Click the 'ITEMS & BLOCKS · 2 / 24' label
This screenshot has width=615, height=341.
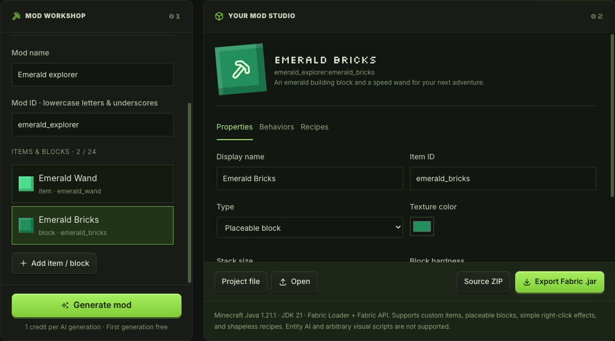tap(54, 152)
